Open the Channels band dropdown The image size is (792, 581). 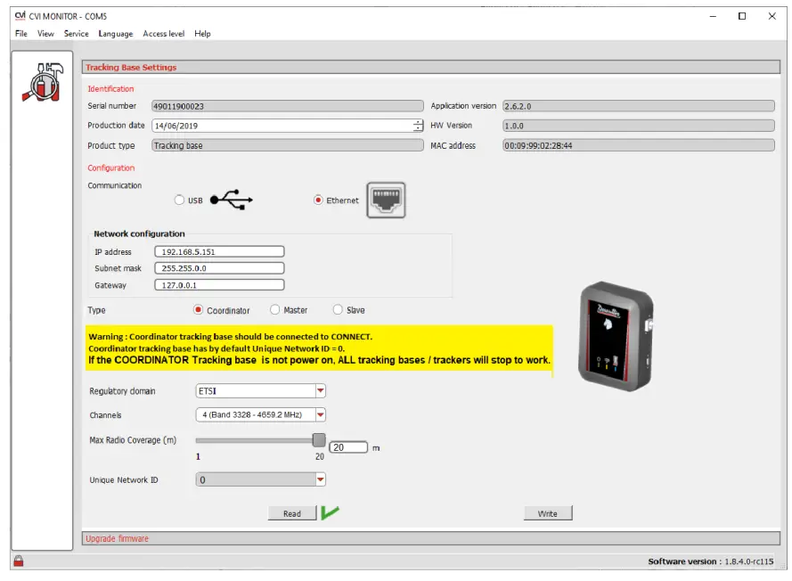322,414
